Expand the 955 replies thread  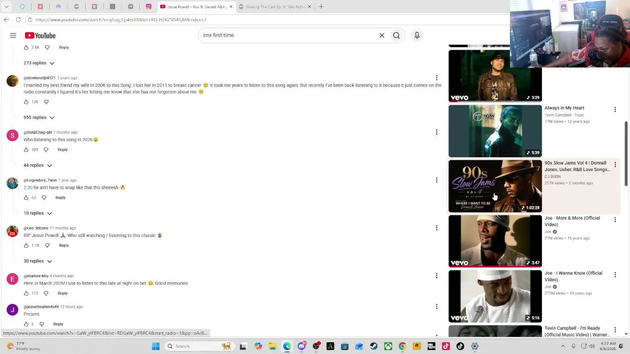click(39, 118)
